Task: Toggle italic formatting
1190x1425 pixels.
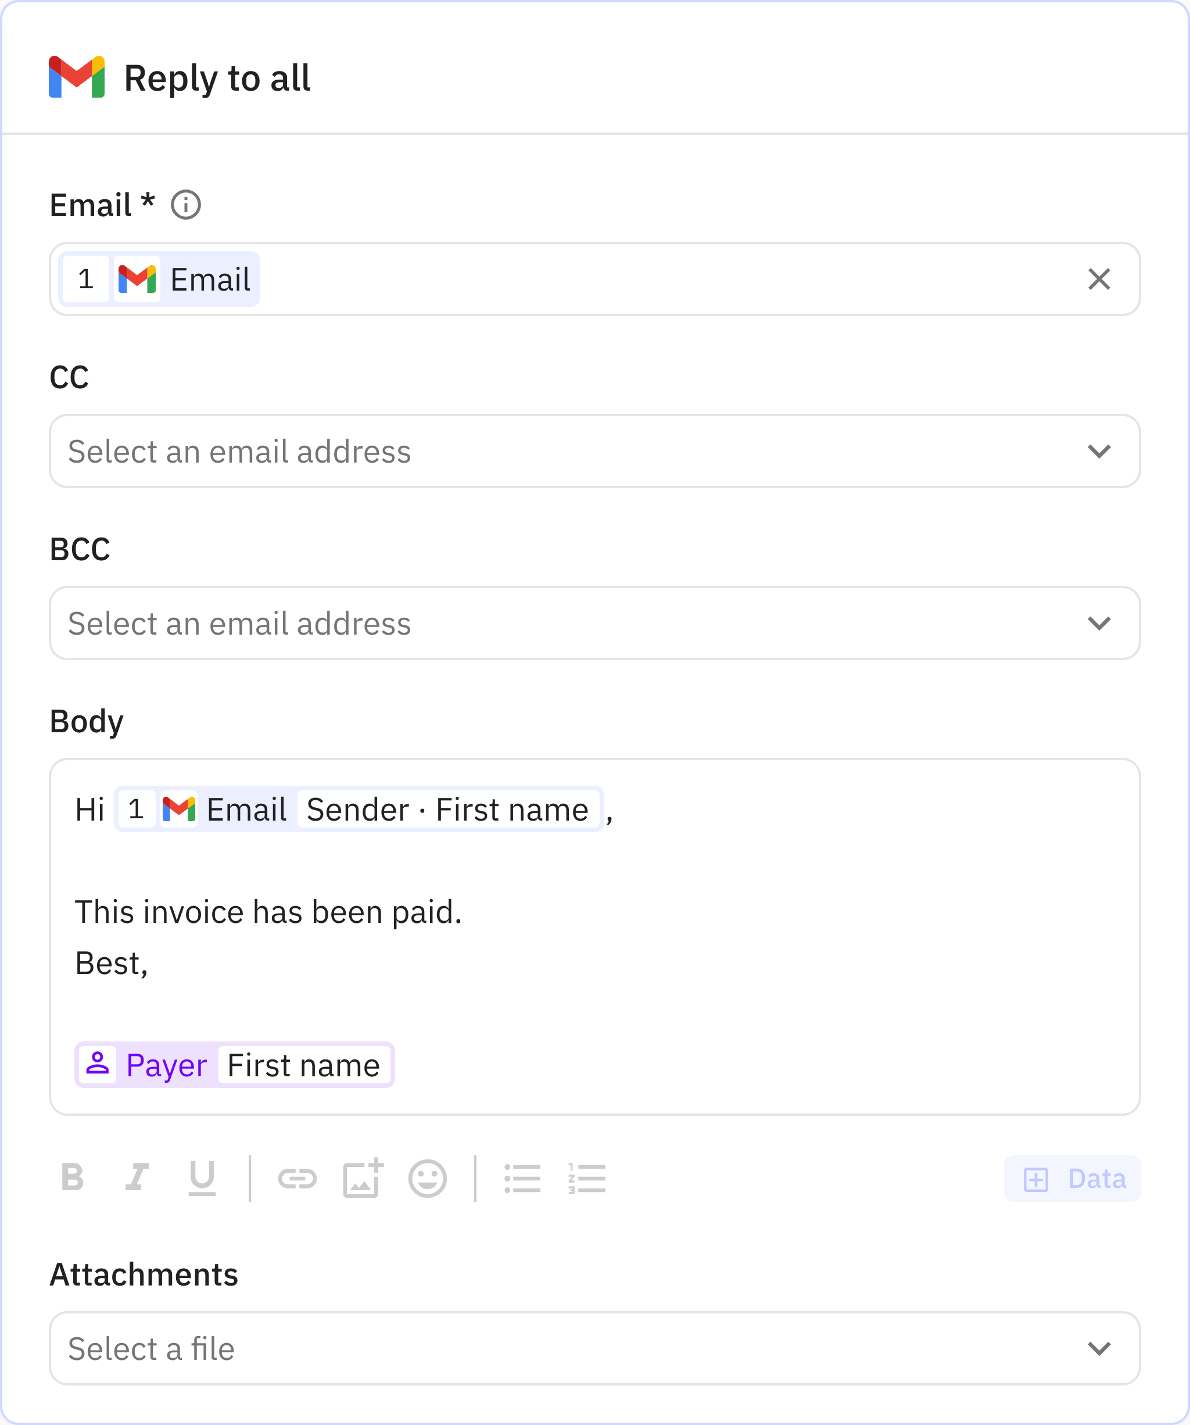Action: tap(138, 1177)
